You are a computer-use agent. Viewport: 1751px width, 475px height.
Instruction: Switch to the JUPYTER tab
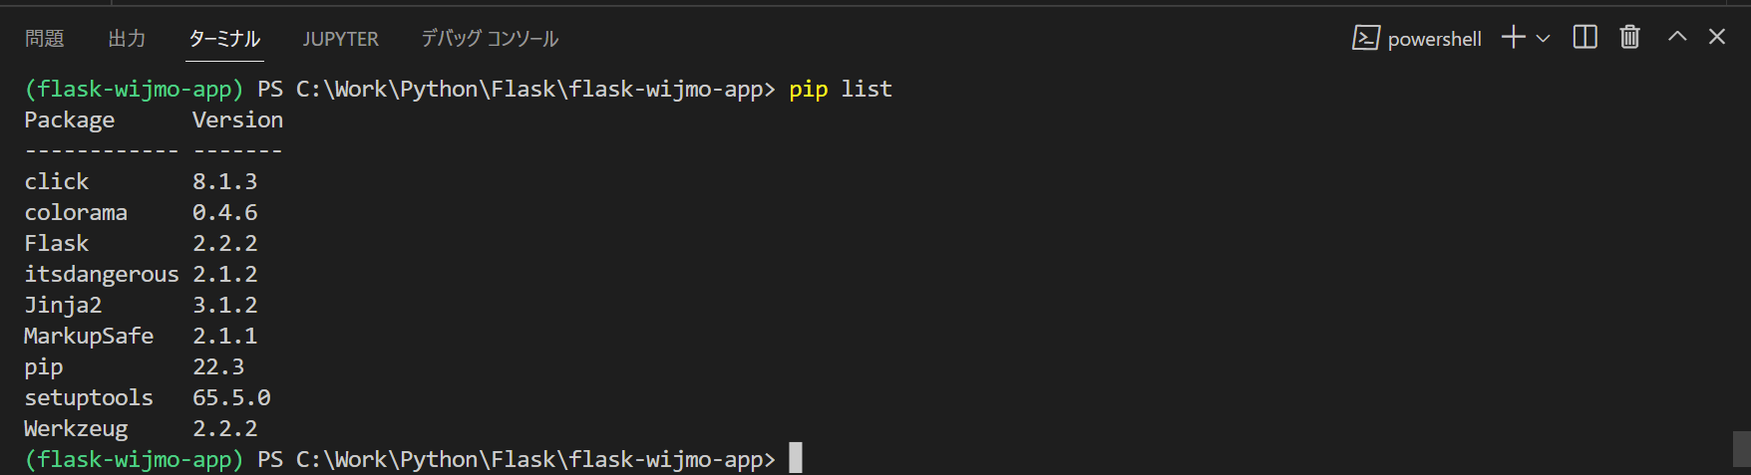[x=341, y=39]
